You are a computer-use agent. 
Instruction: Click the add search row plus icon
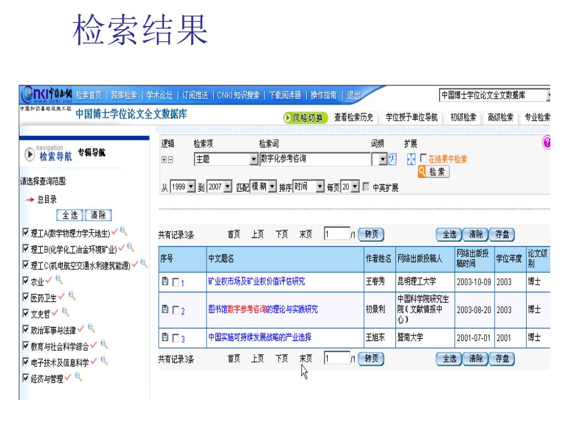point(164,160)
